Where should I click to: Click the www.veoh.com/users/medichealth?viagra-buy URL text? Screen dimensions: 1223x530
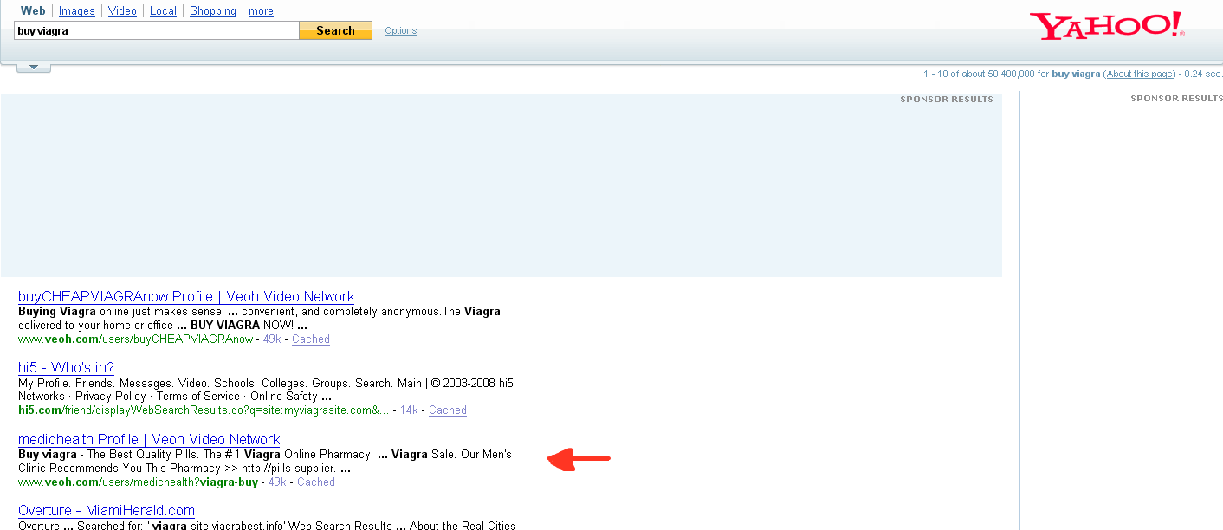click(x=139, y=482)
